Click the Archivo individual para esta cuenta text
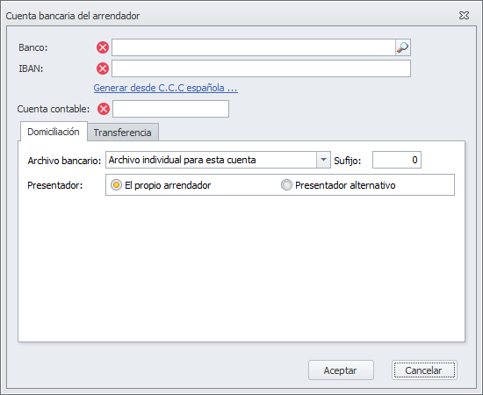The height and width of the screenshot is (395, 483). [x=182, y=160]
